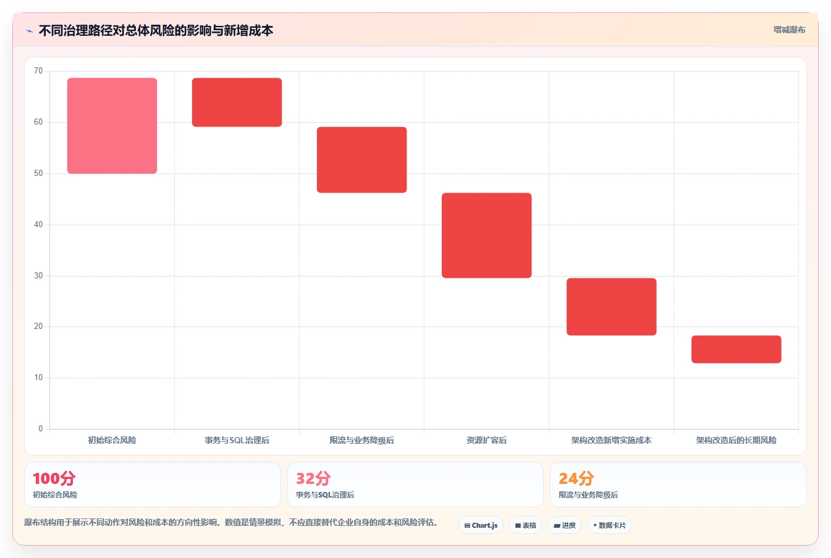
Task: Click the y-axis value 30
Action: (38, 276)
